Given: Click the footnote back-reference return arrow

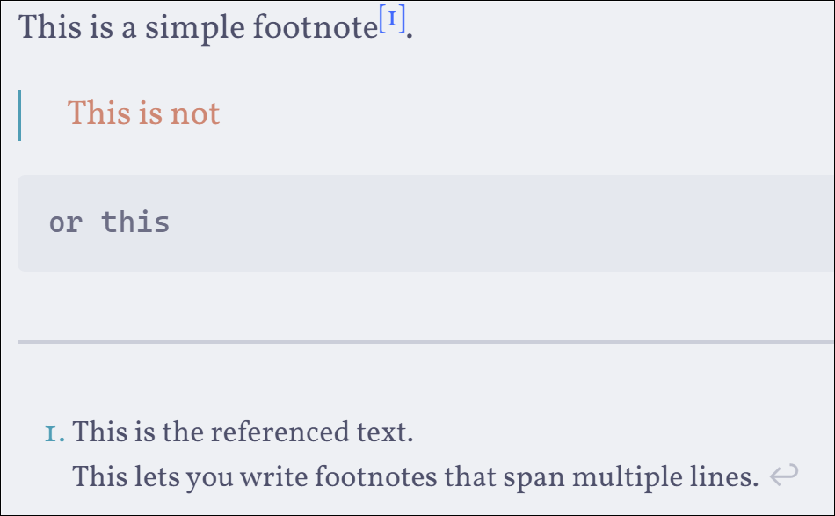Looking at the screenshot, I should pyautogui.click(x=783, y=476).
